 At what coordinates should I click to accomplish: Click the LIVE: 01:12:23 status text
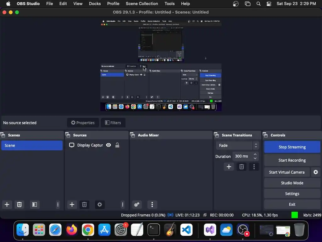(x=187, y=215)
